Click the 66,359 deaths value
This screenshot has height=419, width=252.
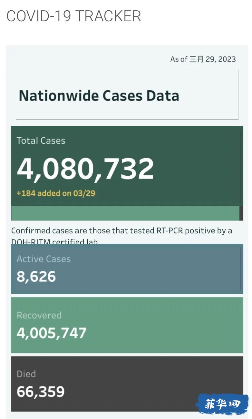click(41, 391)
